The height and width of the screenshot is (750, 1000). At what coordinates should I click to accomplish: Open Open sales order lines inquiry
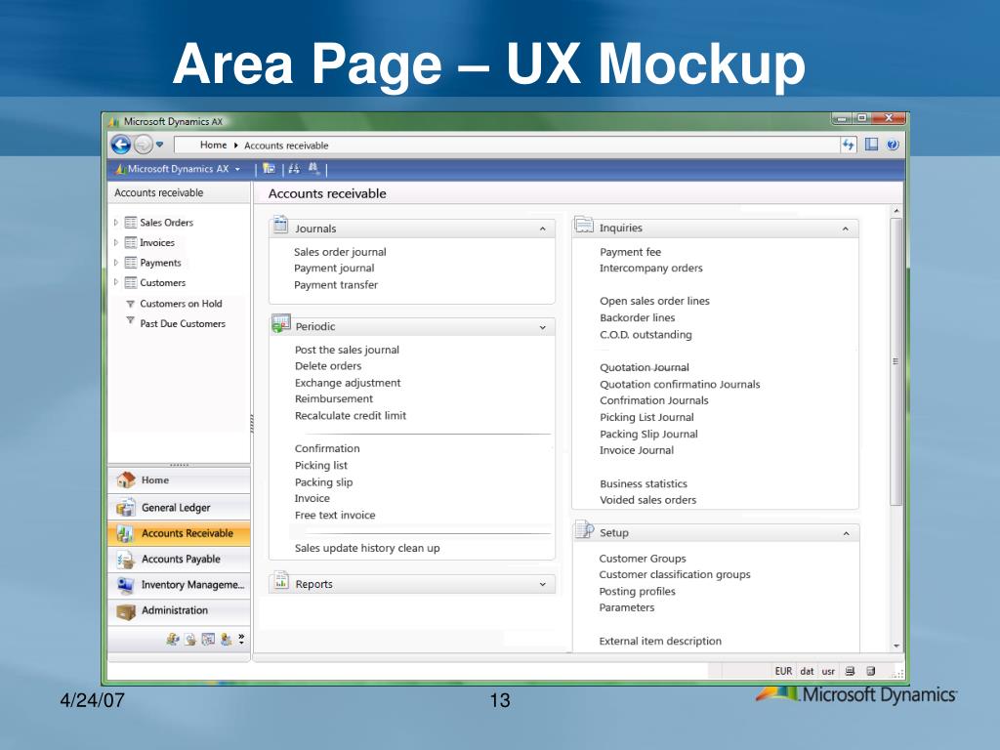coord(654,301)
